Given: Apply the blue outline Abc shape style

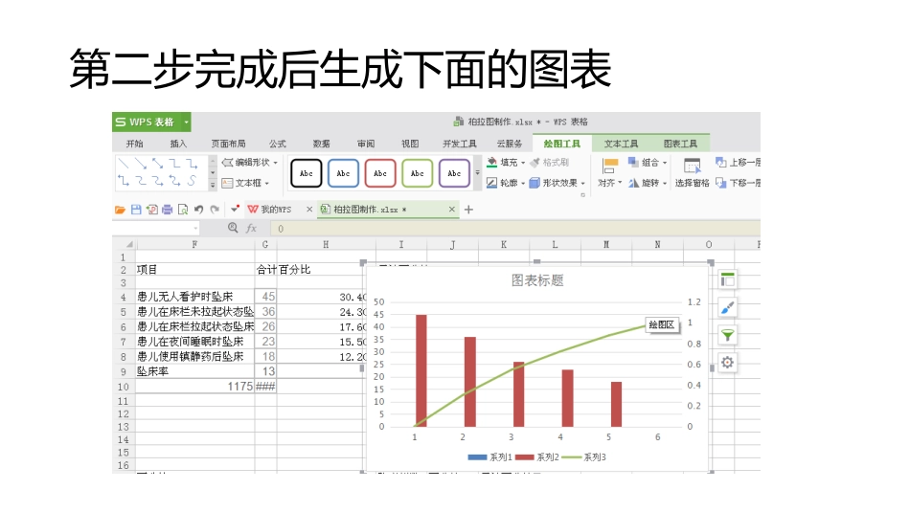Looking at the screenshot, I should coord(343,173).
